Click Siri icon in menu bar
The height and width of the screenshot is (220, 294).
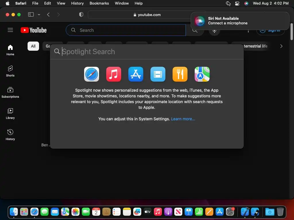pos(246,3)
